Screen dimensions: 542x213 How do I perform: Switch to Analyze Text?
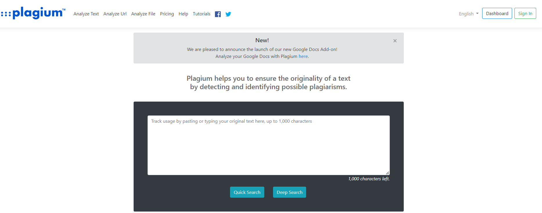tap(86, 14)
